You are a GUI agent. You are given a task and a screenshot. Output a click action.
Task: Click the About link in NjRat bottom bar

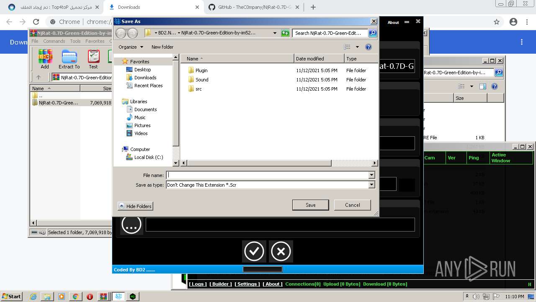pos(273,284)
